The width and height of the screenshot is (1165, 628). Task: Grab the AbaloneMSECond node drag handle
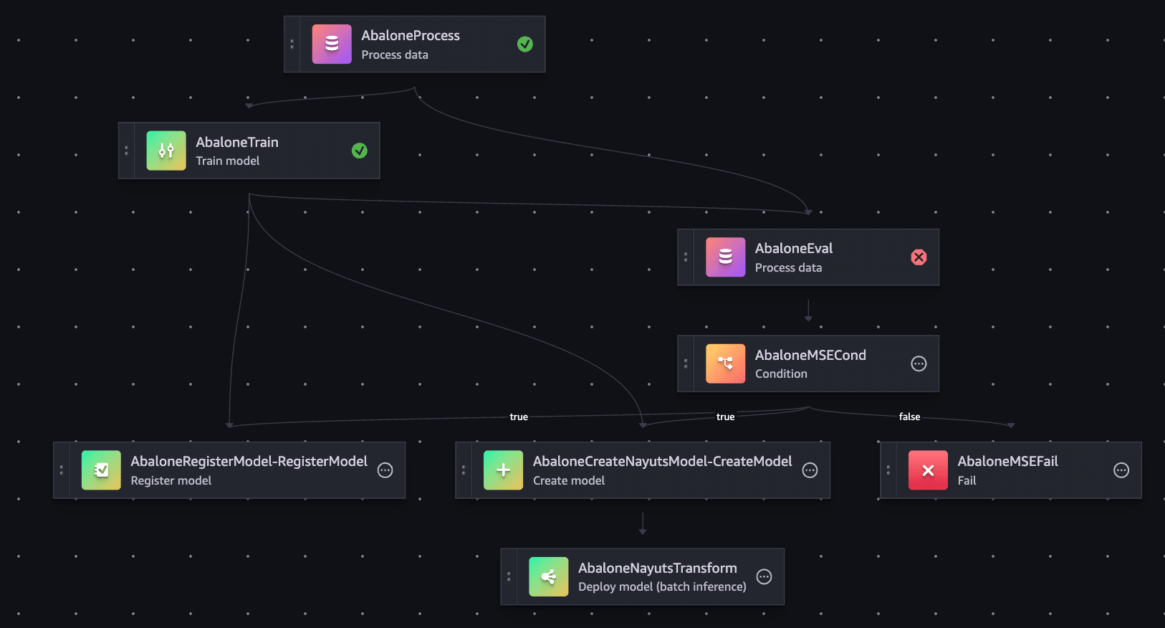tap(686, 363)
